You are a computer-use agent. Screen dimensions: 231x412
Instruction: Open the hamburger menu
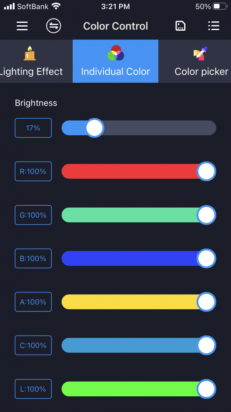coord(22,26)
